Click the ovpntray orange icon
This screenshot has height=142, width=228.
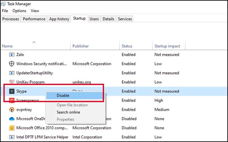tap(12, 110)
